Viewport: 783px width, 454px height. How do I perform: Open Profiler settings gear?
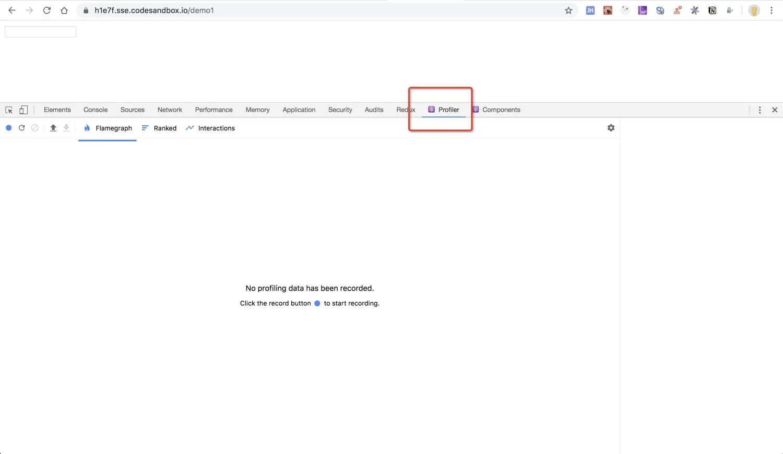(611, 128)
